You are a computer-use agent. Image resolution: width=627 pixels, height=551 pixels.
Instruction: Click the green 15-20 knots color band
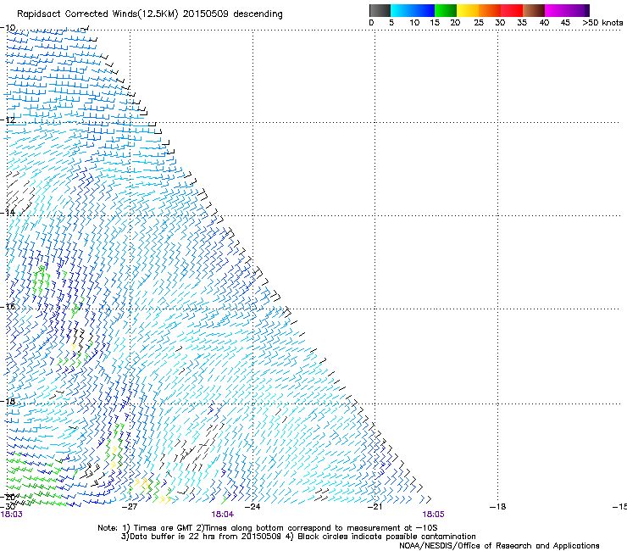click(x=446, y=10)
